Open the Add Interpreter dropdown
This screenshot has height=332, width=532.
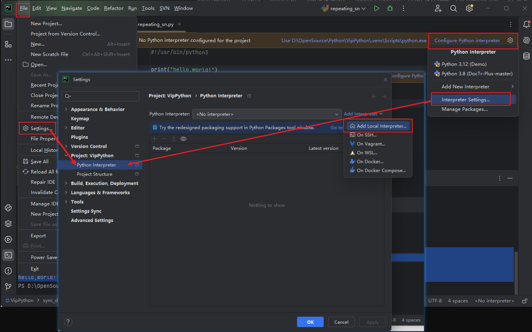[x=363, y=114]
